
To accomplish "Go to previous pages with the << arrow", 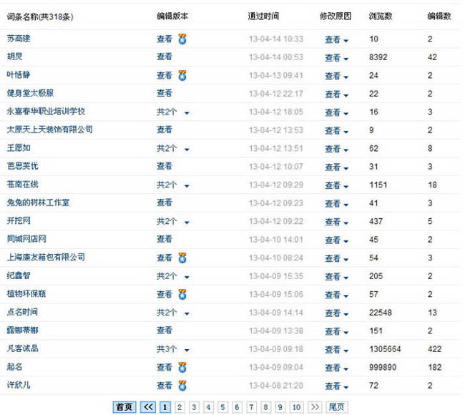I will (148, 406).
